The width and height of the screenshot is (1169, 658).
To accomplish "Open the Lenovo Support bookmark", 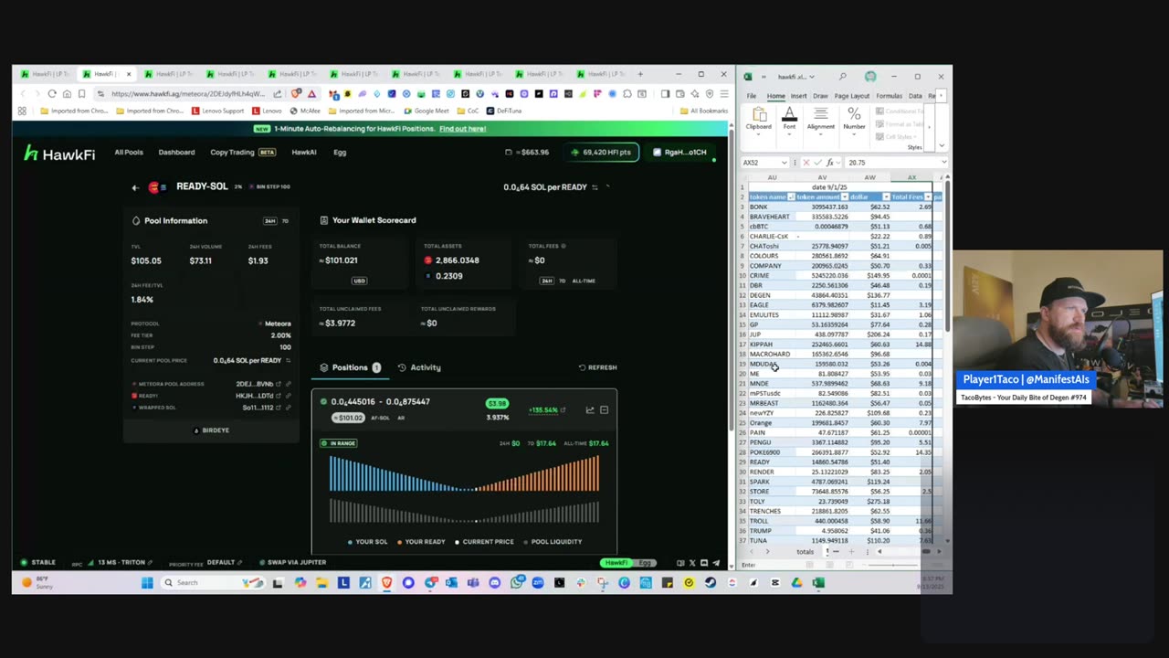I will point(217,111).
